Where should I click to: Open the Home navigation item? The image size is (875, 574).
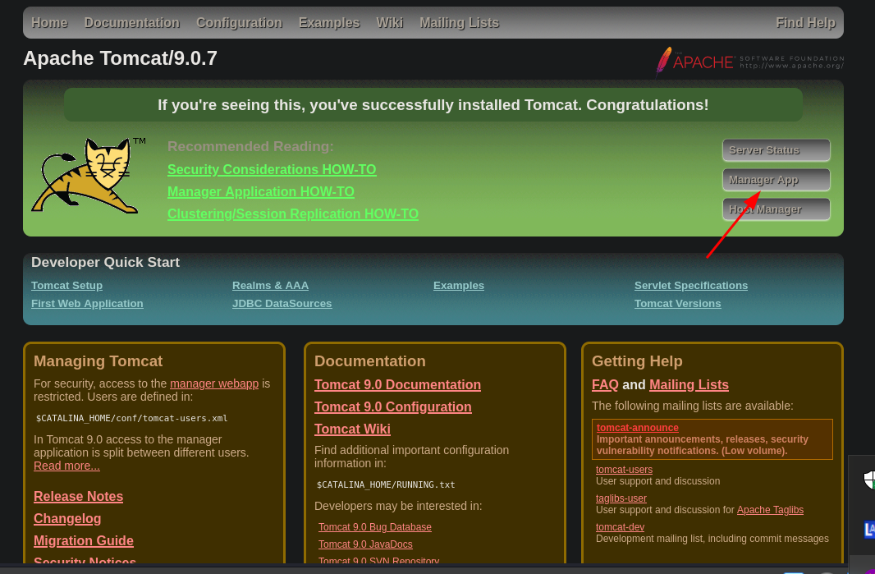(49, 23)
